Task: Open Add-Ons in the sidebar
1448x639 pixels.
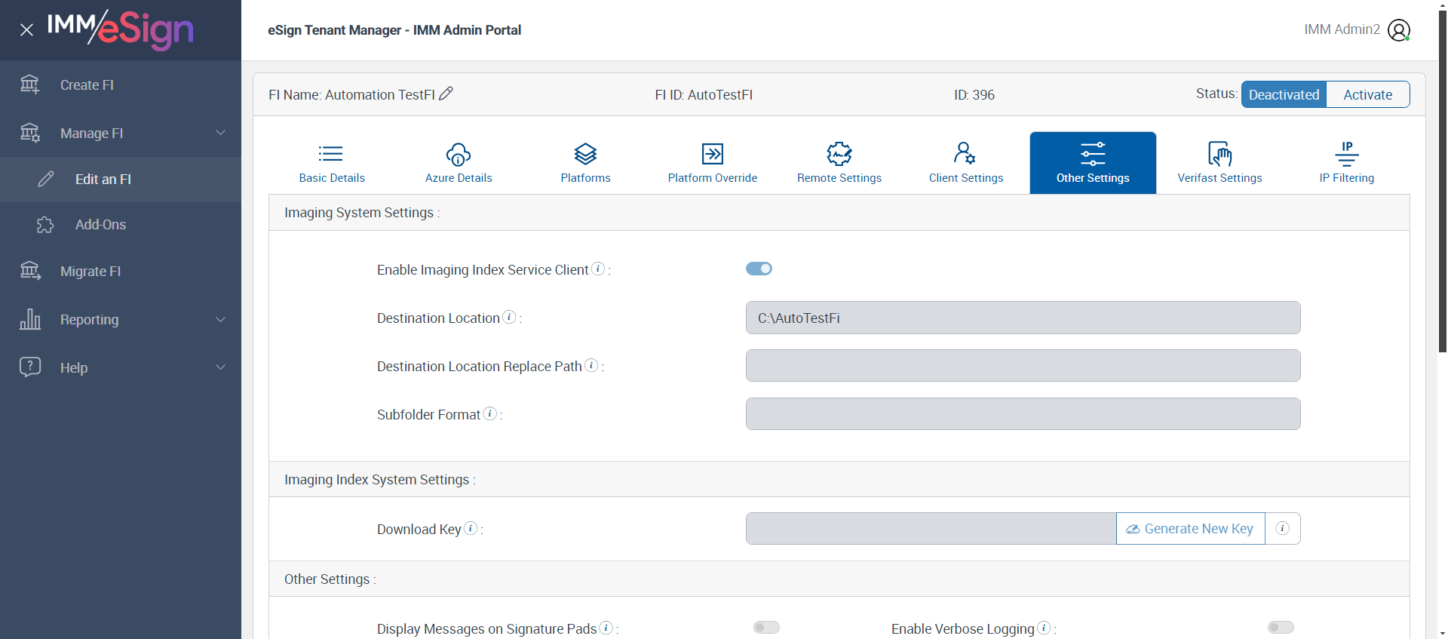Action: tap(121, 225)
